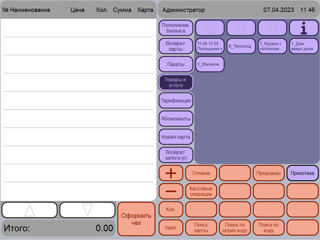This screenshot has height=240, width=320.
Task: Switch to the Абонементы category
Action: coord(176,119)
